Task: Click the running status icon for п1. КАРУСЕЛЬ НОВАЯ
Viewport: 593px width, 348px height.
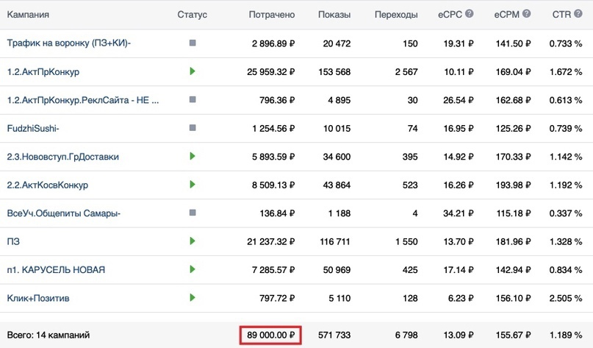Action: click(x=193, y=269)
